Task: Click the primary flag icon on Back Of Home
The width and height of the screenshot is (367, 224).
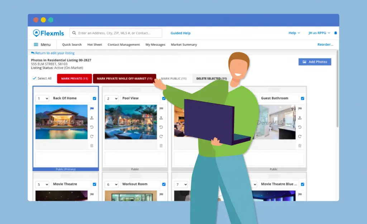Action: point(92,108)
